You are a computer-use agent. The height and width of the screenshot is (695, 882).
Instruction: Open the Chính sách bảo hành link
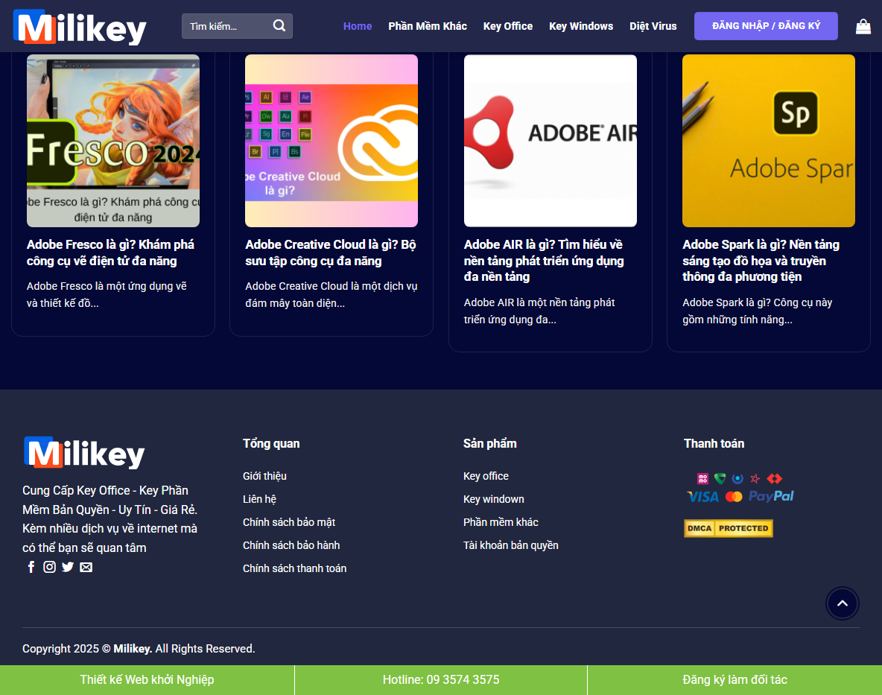tap(291, 545)
